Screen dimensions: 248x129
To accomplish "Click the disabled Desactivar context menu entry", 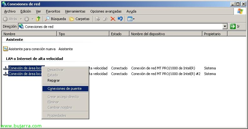I will (65, 70).
